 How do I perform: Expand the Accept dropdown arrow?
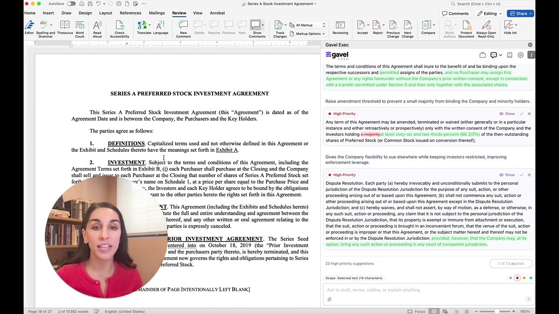click(369, 25)
